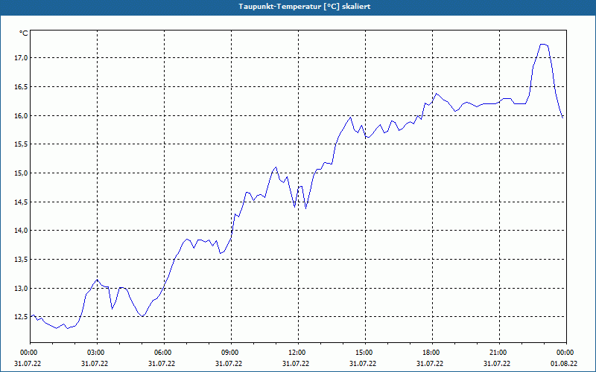This screenshot has height=372, width=596.
Task: Select the 16,0 y-axis value
Action: [x=21, y=115]
